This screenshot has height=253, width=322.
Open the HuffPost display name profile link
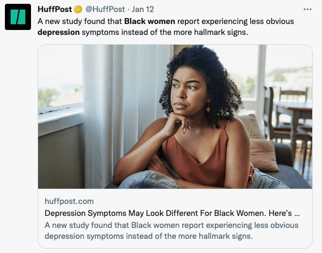[x=54, y=9]
